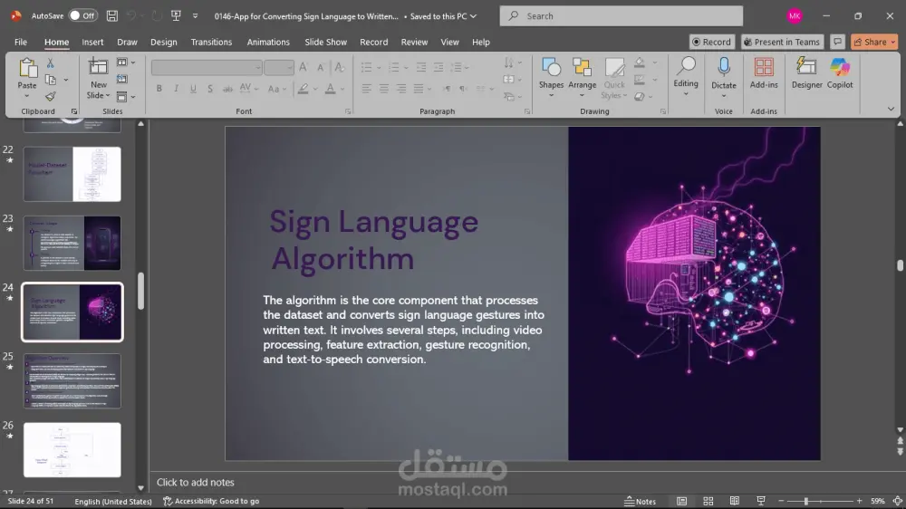Click the font color swatch button
906x509 pixels.
coord(330,89)
